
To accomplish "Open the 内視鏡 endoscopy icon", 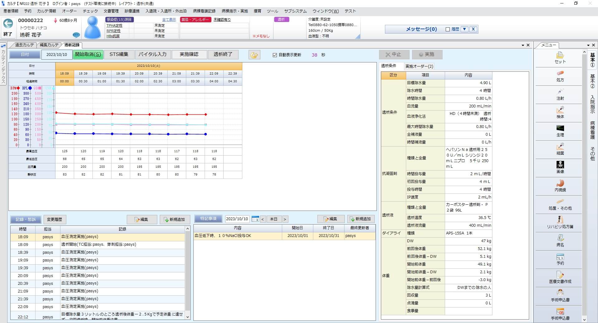I will tap(560, 183).
